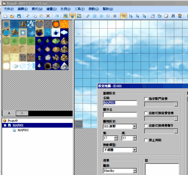Image resolution: width=188 pixels, height=175 pixels.
Task: Open the 捲動類型 dropdown showing 不迴圈
Action: point(135,150)
